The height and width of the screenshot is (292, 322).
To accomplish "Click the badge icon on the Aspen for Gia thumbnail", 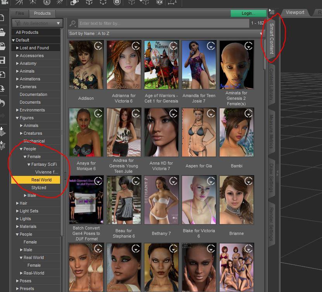I will click(x=211, y=113).
